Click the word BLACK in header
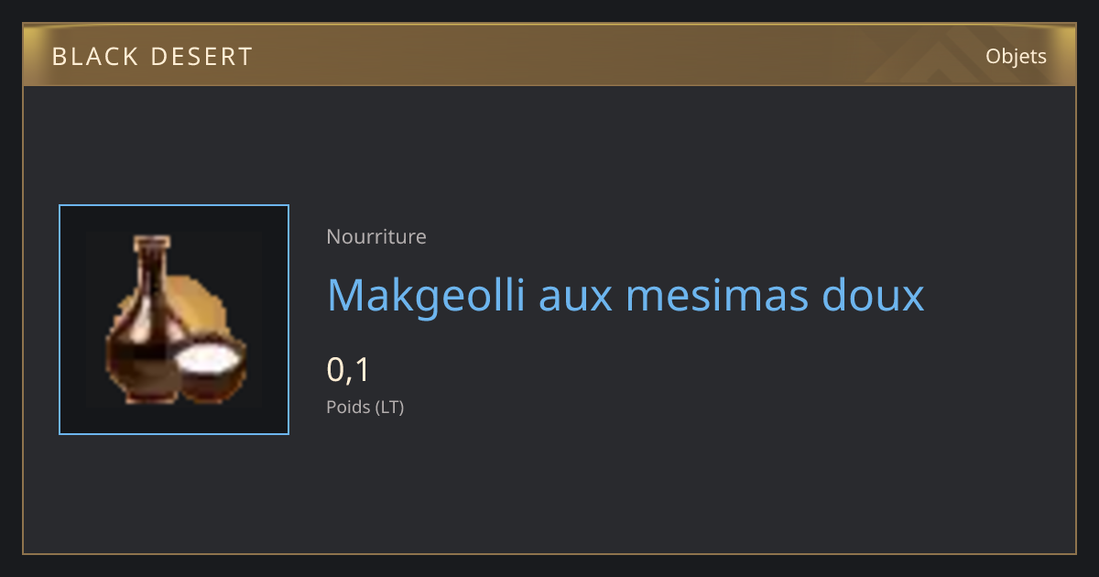The image size is (1099, 577). coord(94,57)
